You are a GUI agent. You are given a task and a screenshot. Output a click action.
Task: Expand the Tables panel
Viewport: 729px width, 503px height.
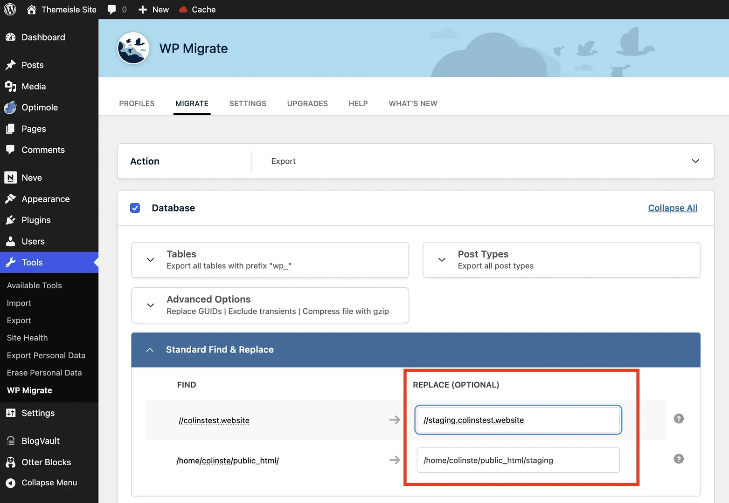click(270, 260)
